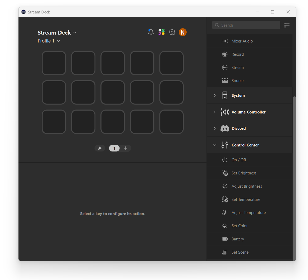Screen dimensions: 308x280
Task: Select the Adjust Temperature label
Action: click(x=249, y=212)
